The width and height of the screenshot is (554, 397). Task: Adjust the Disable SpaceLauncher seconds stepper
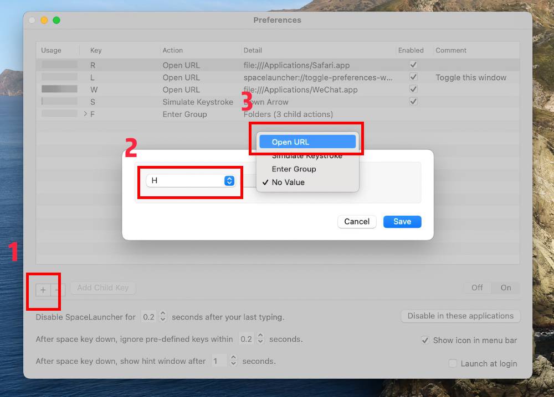coord(163,317)
